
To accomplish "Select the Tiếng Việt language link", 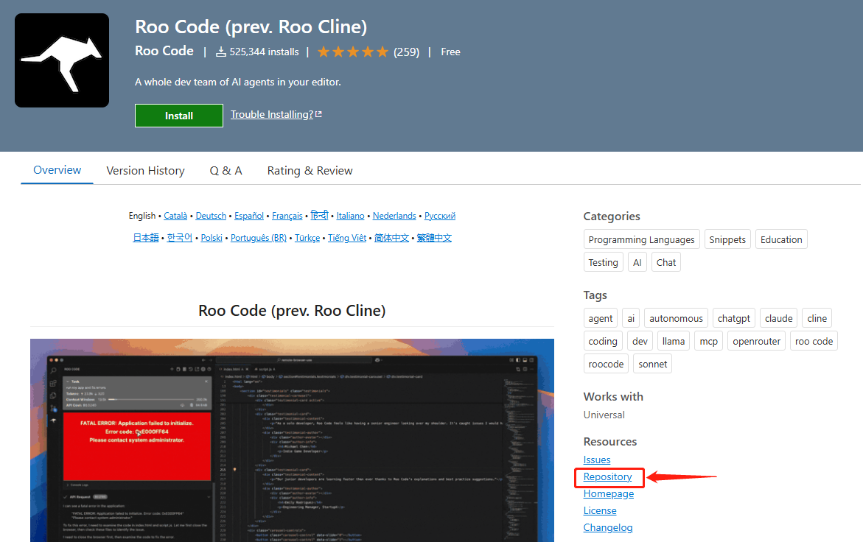I will pos(347,237).
